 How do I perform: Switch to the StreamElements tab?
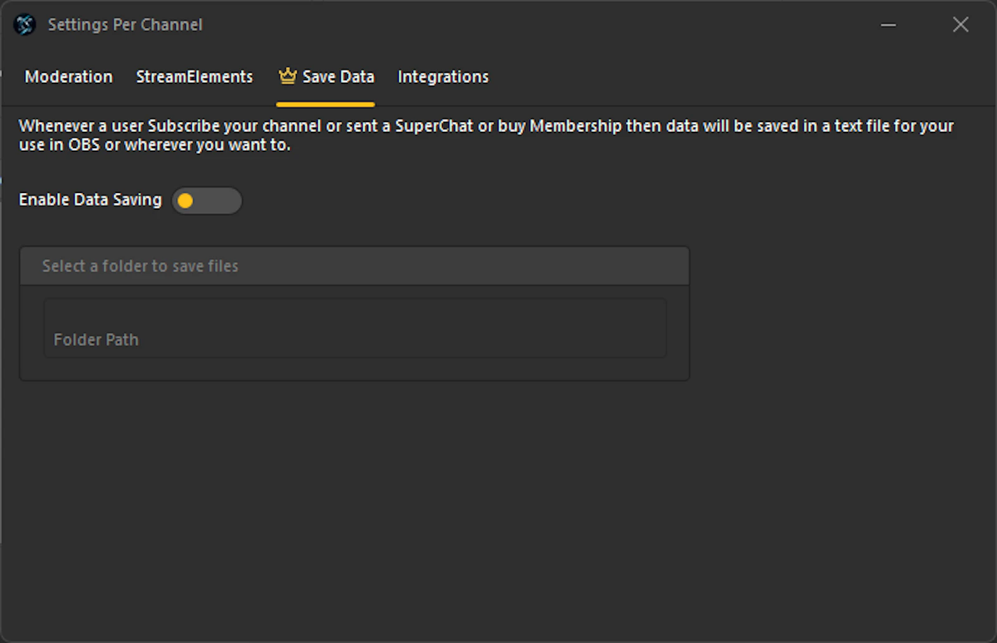tap(194, 77)
